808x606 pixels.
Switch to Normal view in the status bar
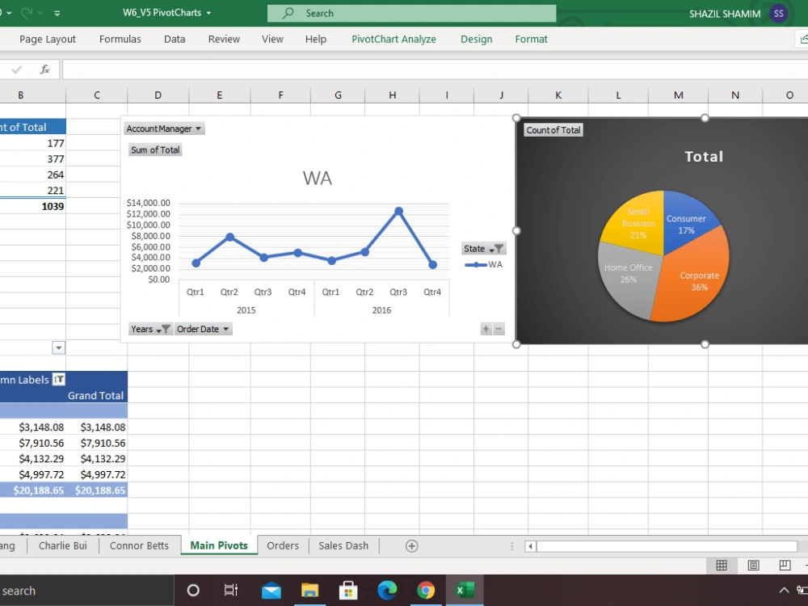coord(722,565)
